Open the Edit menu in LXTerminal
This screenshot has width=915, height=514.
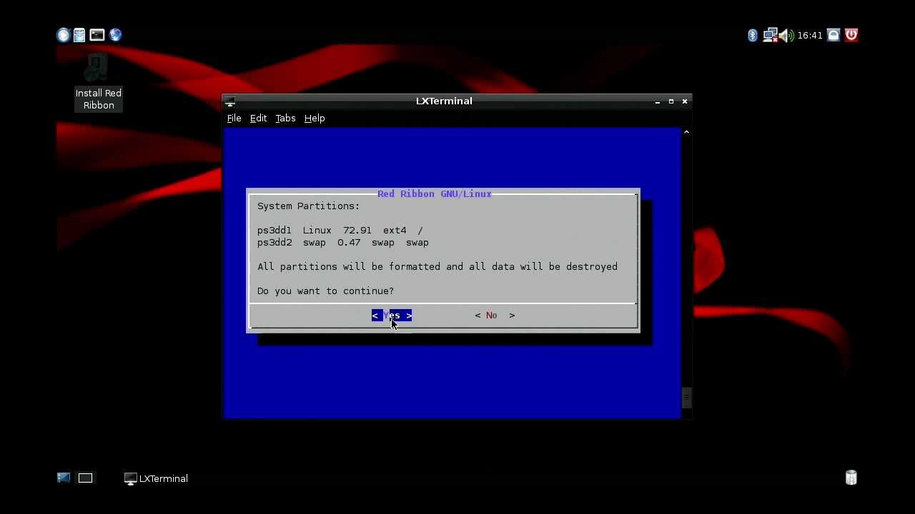[x=258, y=119]
